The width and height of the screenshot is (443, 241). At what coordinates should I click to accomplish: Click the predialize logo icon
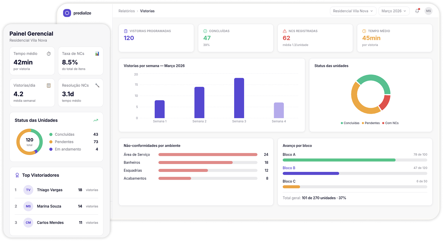click(67, 13)
